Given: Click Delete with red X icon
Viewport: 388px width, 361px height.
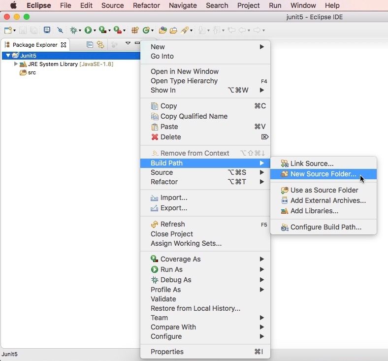Looking at the screenshot, I should pos(205,137).
